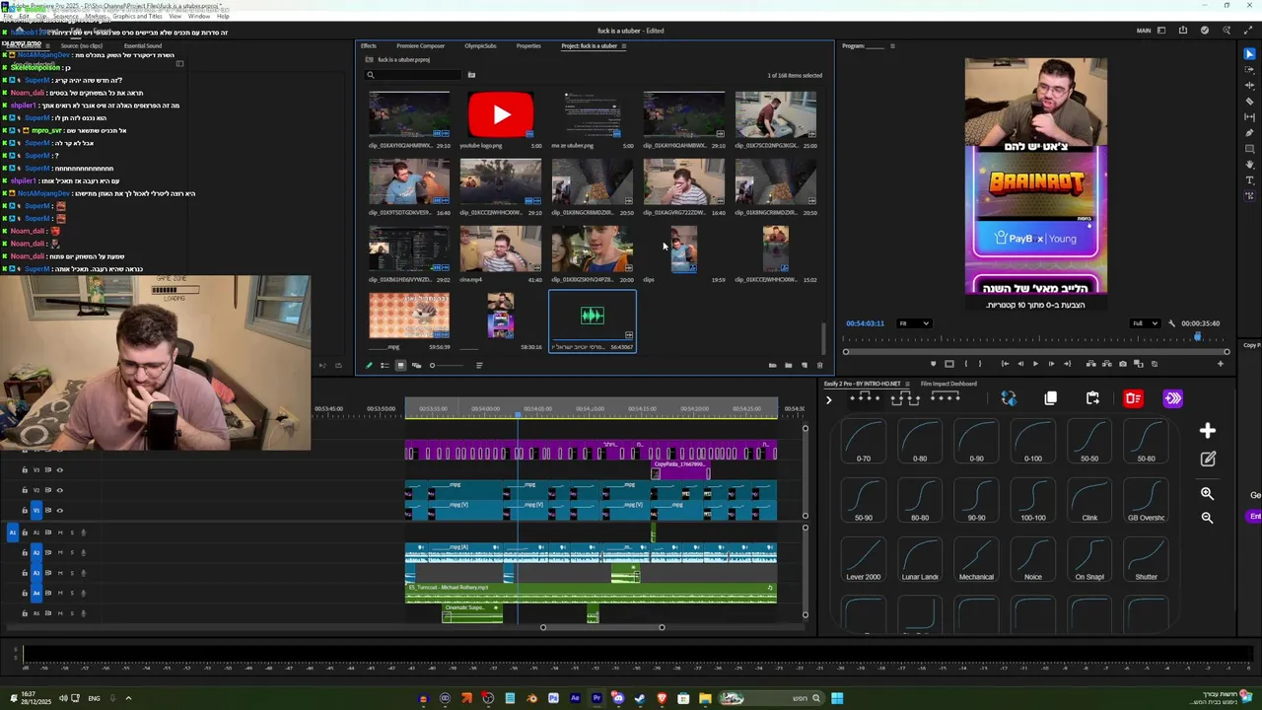The height and width of the screenshot is (710, 1262).
Task: Create new bin from search folder icon
Action: click(x=471, y=75)
